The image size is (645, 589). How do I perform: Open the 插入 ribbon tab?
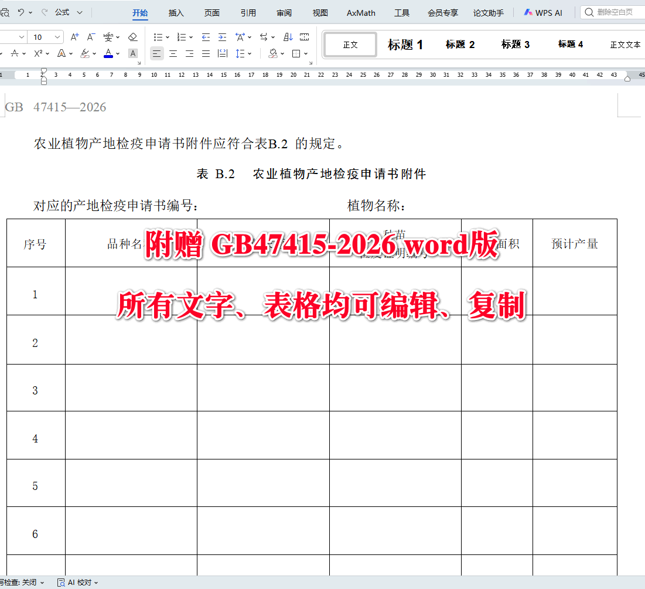[x=176, y=13]
